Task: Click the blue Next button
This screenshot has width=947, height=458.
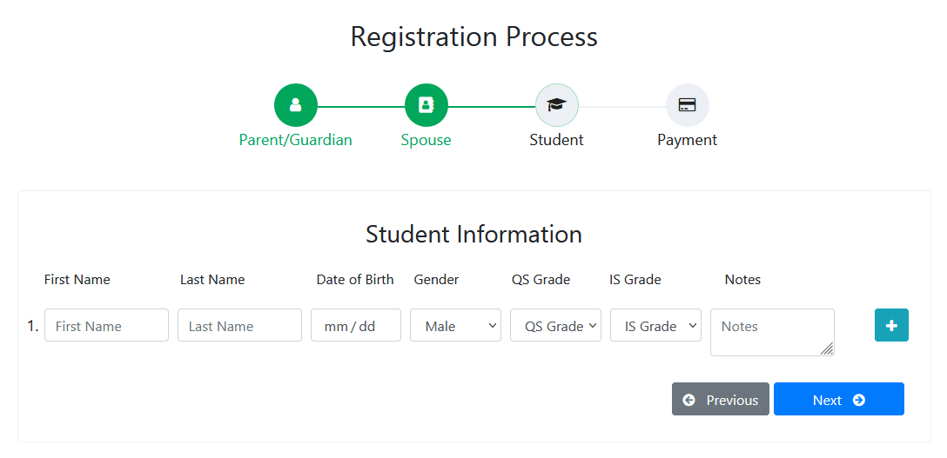Action: point(839,399)
